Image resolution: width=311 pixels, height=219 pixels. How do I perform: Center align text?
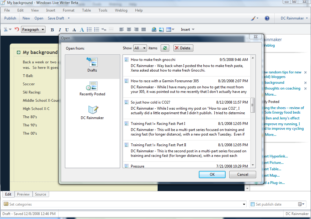click(129, 30)
